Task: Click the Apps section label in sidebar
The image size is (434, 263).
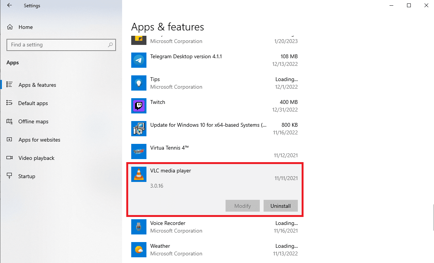Action: pyautogui.click(x=13, y=62)
